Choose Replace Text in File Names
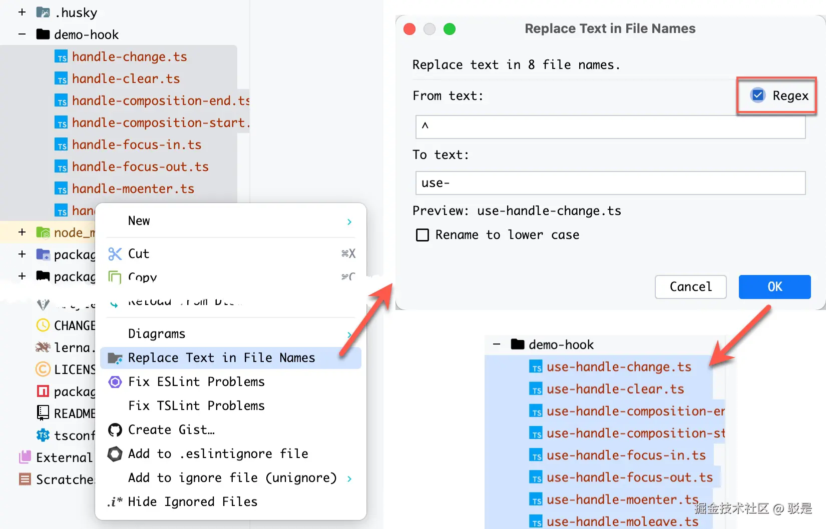Viewport: 826px width, 529px height. [221, 358]
